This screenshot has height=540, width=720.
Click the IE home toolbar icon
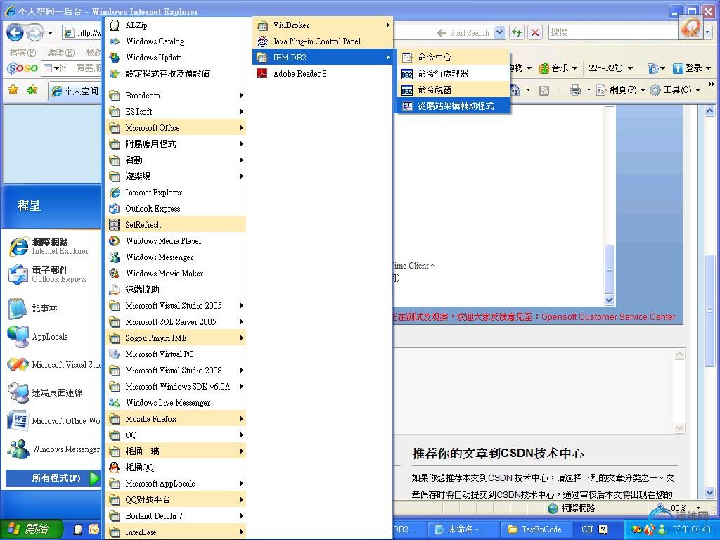[515, 90]
